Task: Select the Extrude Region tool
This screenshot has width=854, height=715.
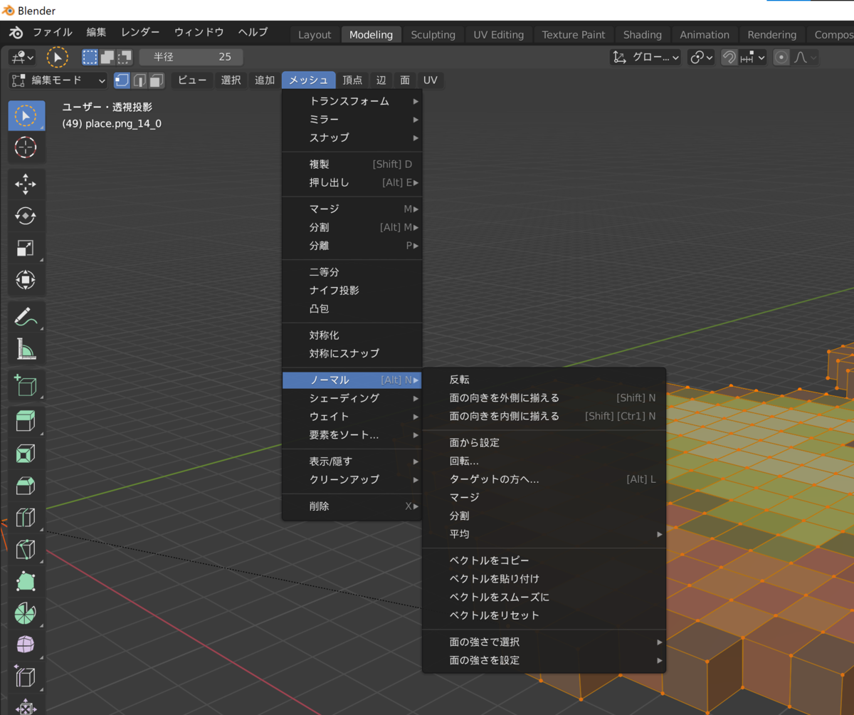Action: pos(26,422)
